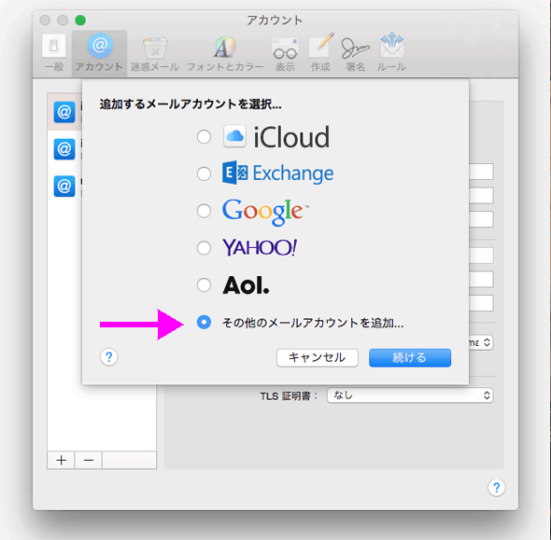This screenshot has width=551, height=540.
Task: Choose the Exchange radio button
Action: 204,173
